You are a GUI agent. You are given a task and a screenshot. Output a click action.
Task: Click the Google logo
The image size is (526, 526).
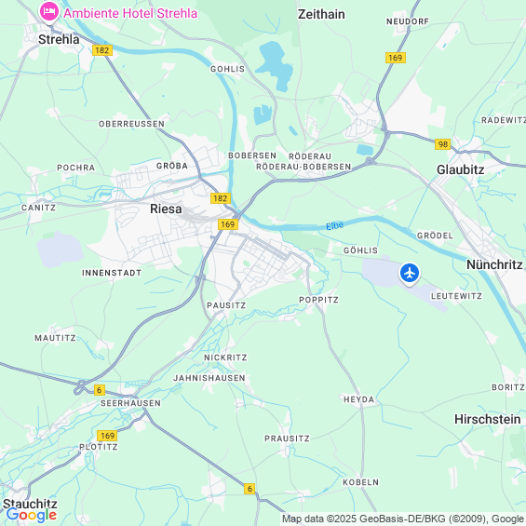pos(32,515)
